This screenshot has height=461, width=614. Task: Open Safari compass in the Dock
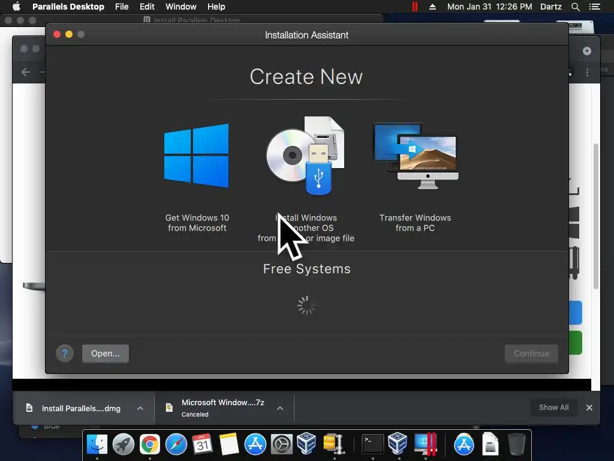176,445
